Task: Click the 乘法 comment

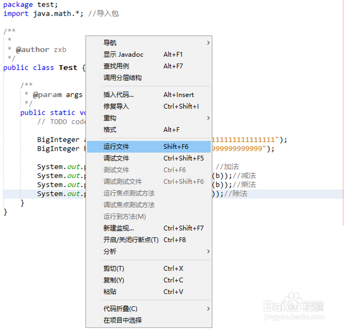Action: 244,185
